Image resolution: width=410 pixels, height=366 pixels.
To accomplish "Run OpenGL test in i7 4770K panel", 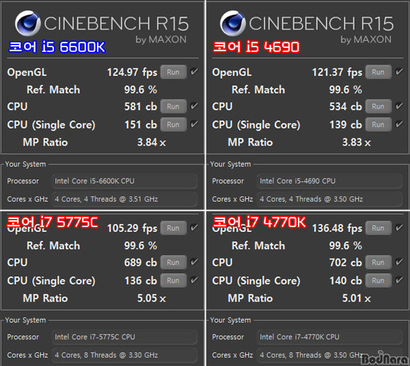I will click(379, 228).
